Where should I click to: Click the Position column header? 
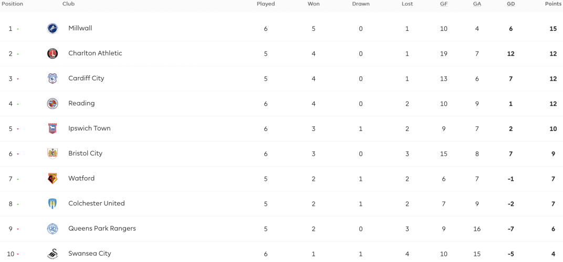pyautogui.click(x=12, y=4)
